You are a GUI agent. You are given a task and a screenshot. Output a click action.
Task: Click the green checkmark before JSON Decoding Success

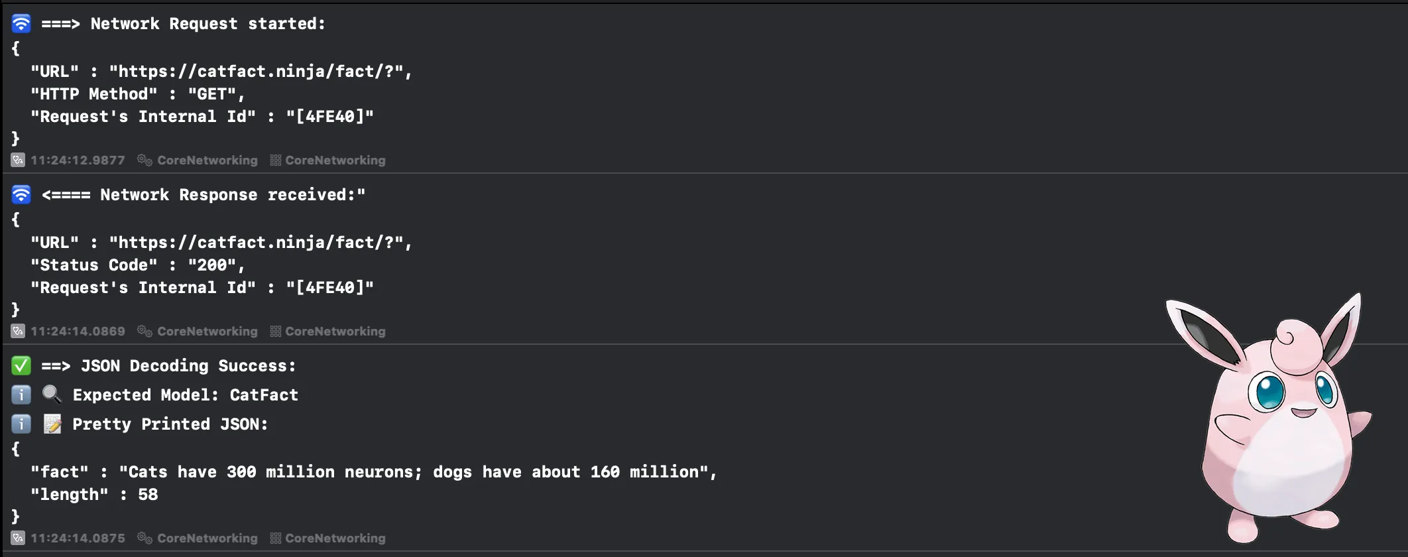click(21, 366)
